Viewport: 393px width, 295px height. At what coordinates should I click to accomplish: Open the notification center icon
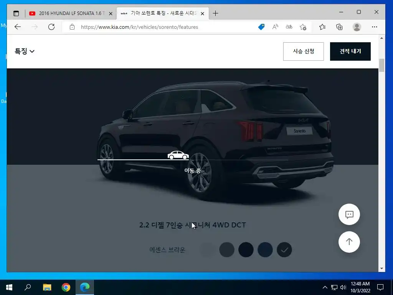tap(380, 287)
